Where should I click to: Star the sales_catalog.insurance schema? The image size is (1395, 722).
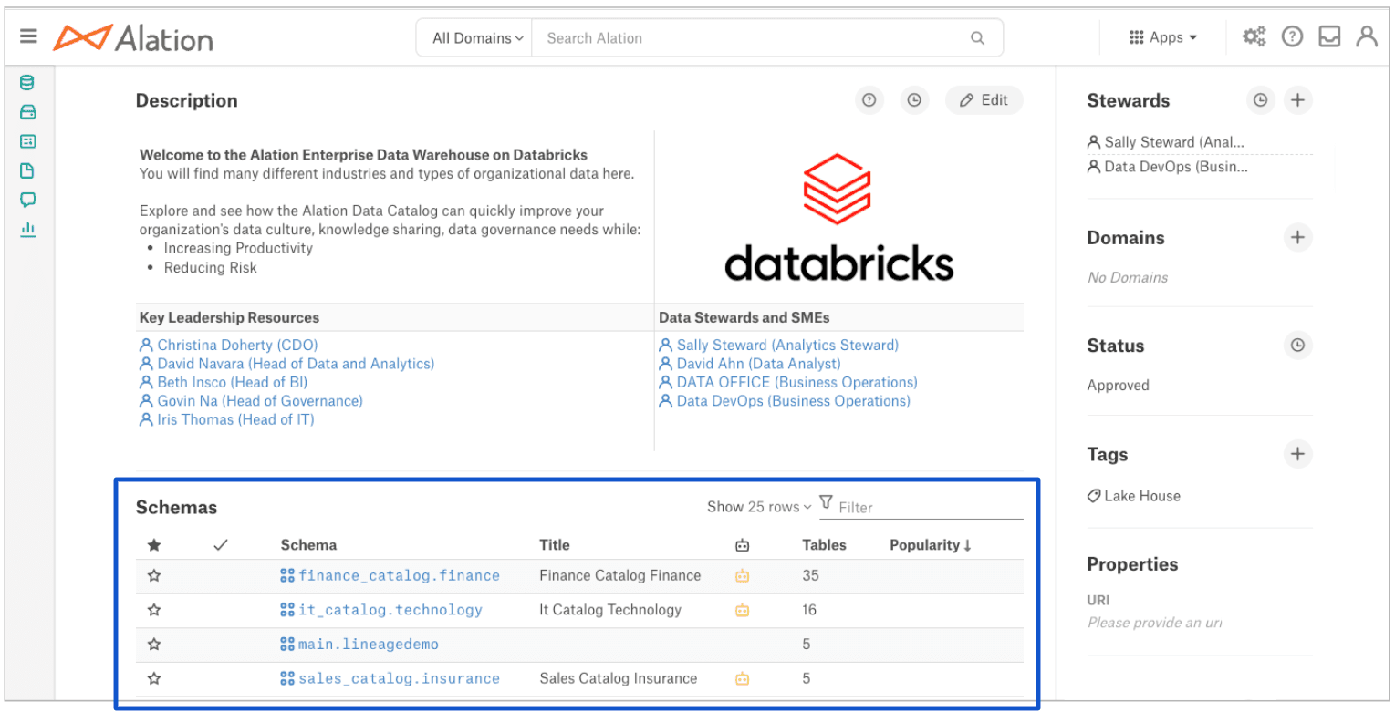[x=153, y=678]
